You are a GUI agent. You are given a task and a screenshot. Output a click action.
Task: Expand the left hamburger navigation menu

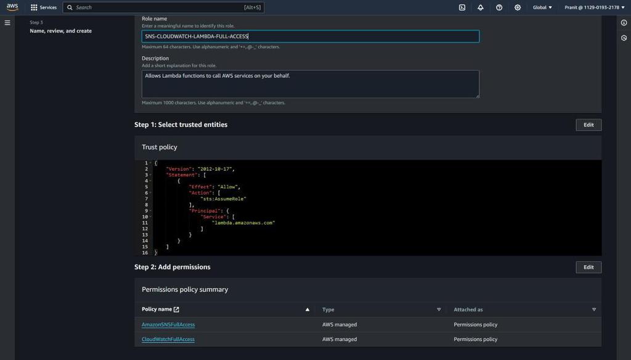[7, 23]
